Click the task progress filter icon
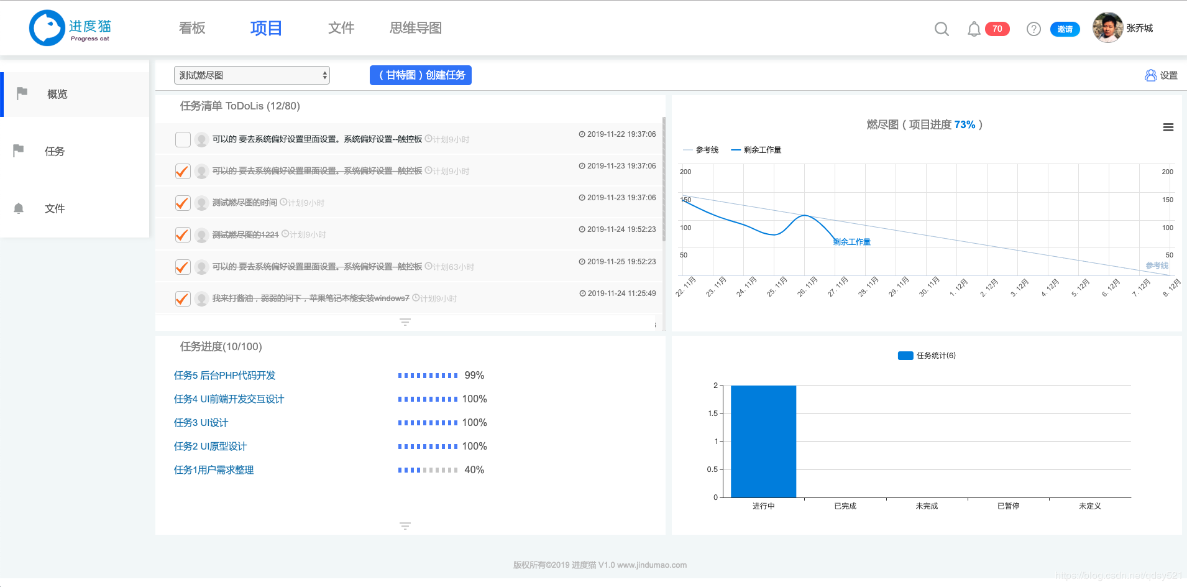 405,526
